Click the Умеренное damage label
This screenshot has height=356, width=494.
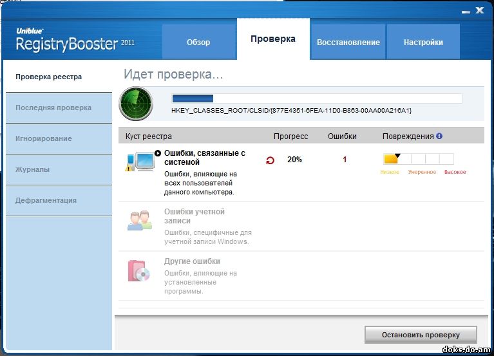pos(422,172)
